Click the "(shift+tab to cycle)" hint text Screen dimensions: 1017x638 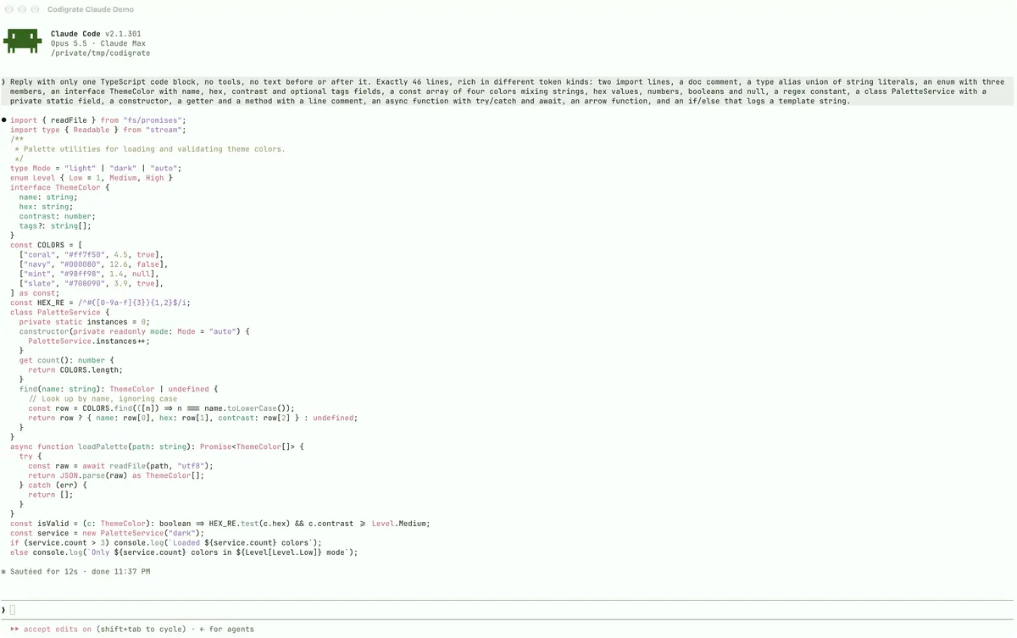click(142, 630)
